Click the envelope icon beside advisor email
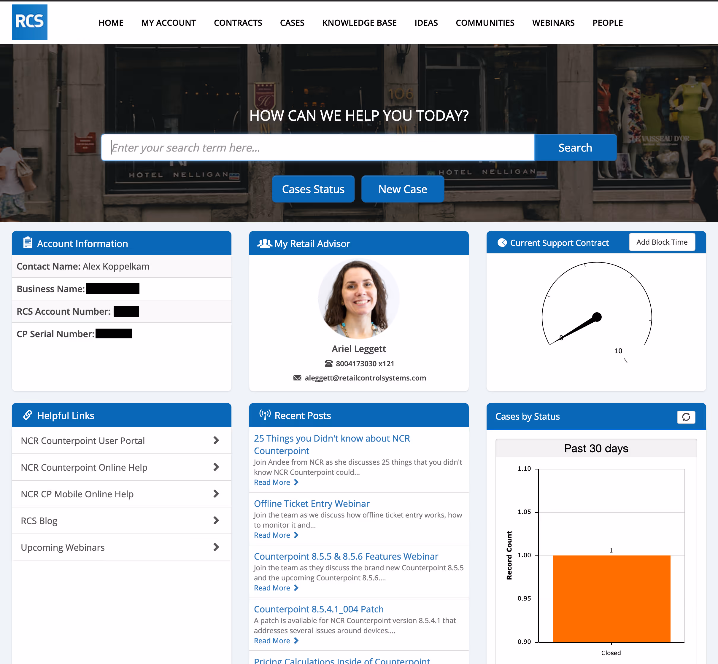This screenshot has height=664, width=718. pos(297,378)
